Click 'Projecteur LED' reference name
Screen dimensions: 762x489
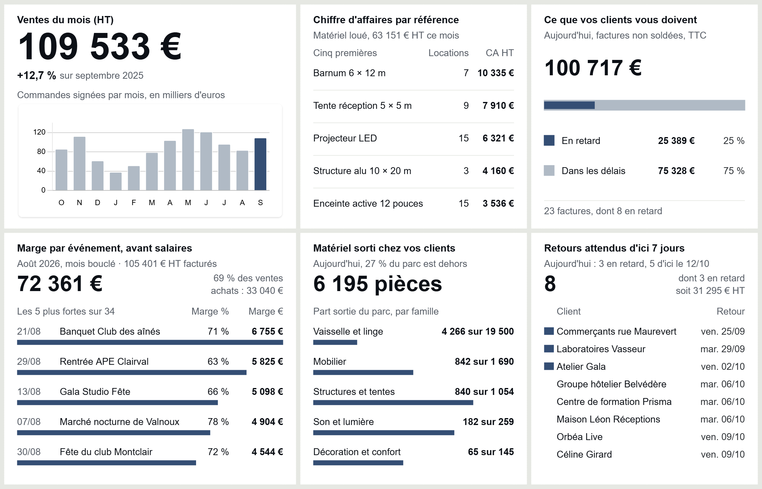(x=345, y=138)
